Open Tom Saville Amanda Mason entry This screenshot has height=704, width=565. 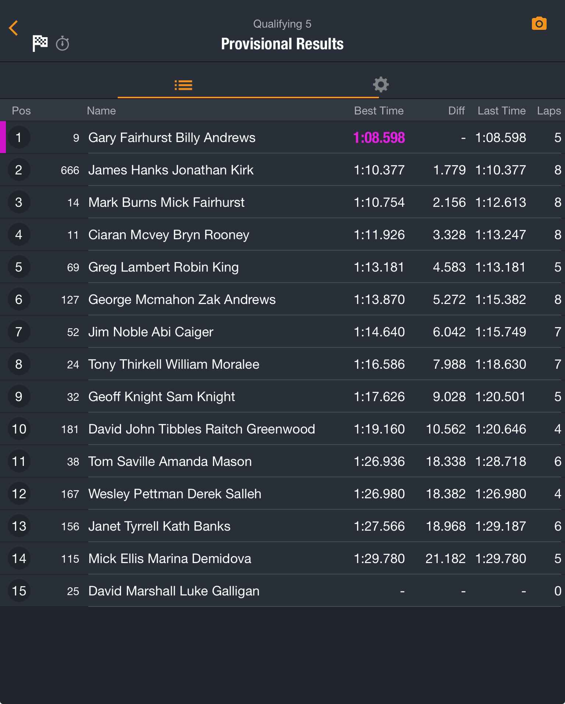click(282, 461)
